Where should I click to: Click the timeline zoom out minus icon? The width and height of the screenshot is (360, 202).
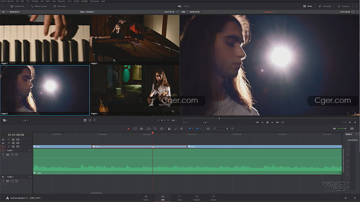click(215, 129)
